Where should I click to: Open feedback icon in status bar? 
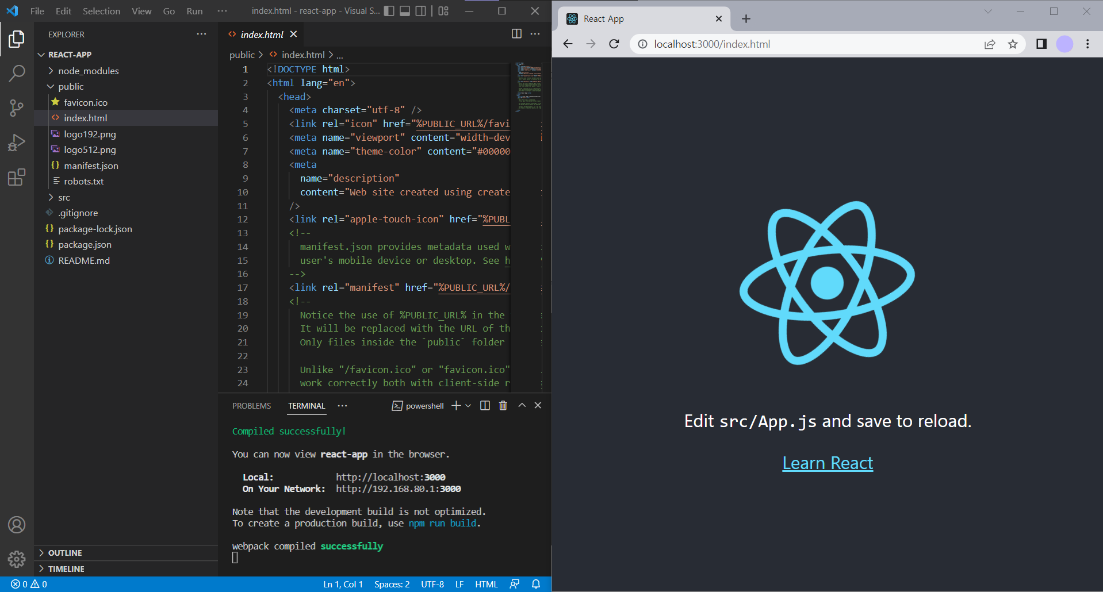[x=515, y=584]
